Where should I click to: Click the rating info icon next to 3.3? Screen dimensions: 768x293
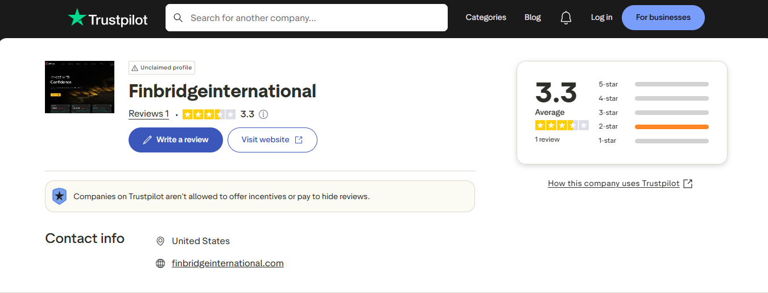click(x=263, y=114)
